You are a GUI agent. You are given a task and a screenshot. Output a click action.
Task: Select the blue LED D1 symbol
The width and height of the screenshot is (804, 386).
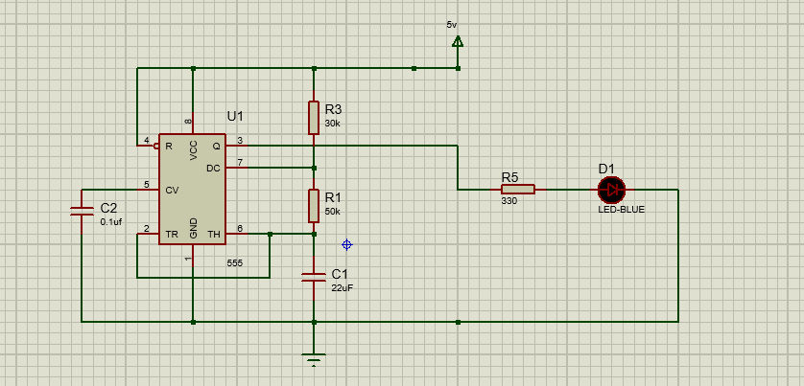click(612, 190)
